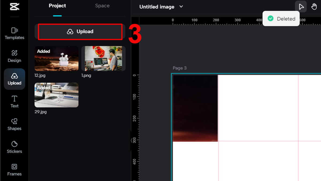Select the 1.png thumbnail
This screenshot has height=181, width=321.
[x=103, y=58]
